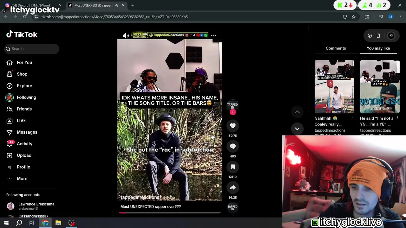Image resolution: width=406 pixels, height=228 pixels.
Task: Open the 'NOT A YN IM A YE' thumbnail
Action: [x=380, y=86]
